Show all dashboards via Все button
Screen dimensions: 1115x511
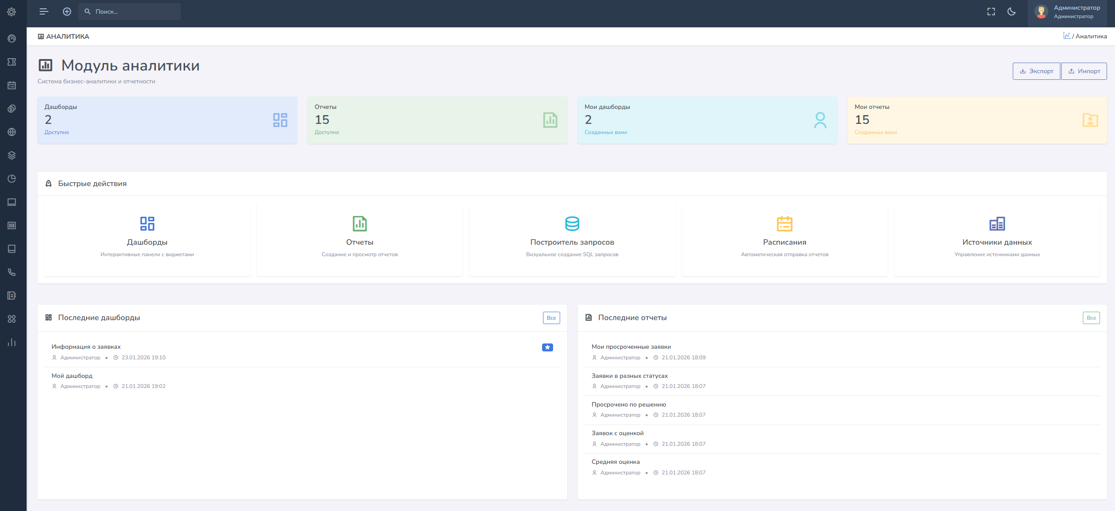point(551,318)
